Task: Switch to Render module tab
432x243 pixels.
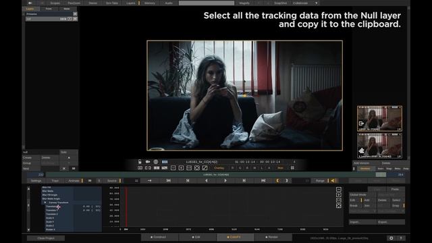Action: [x=273, y=237]
